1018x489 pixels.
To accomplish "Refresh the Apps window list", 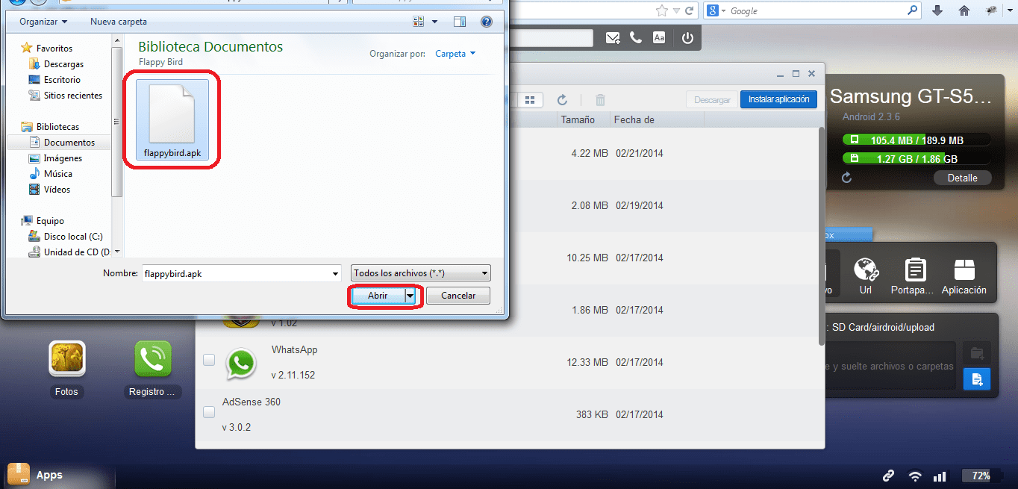I will pyautogui.click(x=563, y=99).
